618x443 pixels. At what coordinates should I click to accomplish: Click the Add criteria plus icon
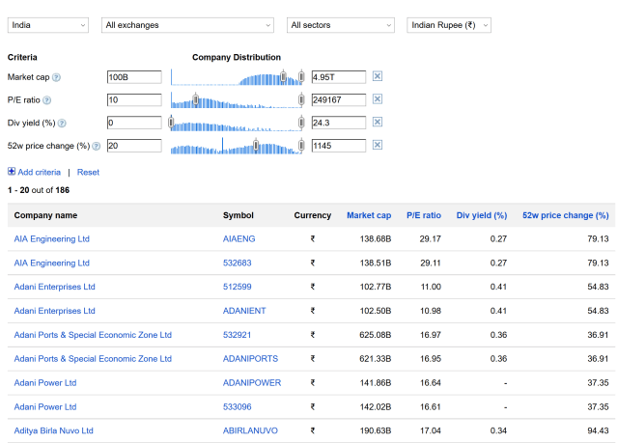click(12, 172)
